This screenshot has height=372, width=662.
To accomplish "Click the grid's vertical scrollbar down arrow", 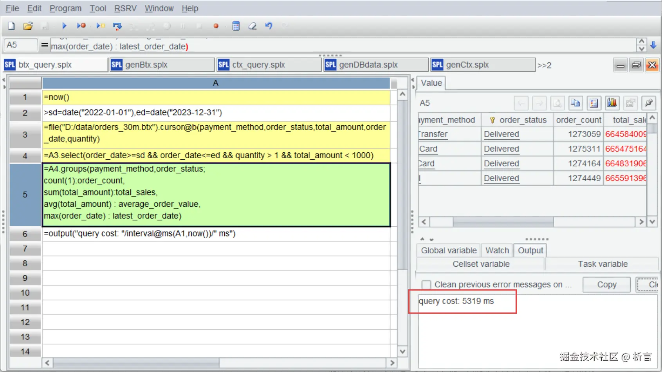I will [402, 351].
